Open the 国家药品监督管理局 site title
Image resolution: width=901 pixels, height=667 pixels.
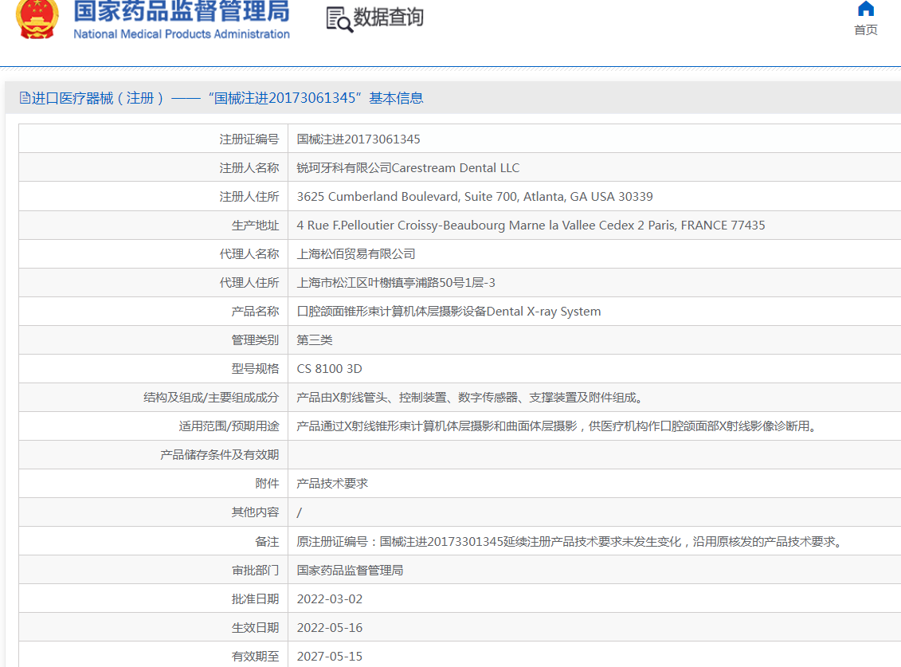182,11
